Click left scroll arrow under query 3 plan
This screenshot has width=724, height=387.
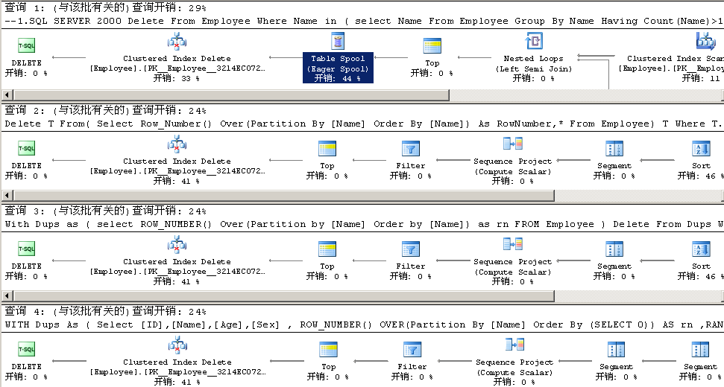click(x=7, y=297)
